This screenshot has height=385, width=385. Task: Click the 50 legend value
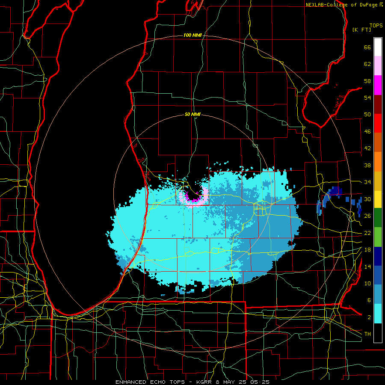pyautogui.click(x=367, y=115)
